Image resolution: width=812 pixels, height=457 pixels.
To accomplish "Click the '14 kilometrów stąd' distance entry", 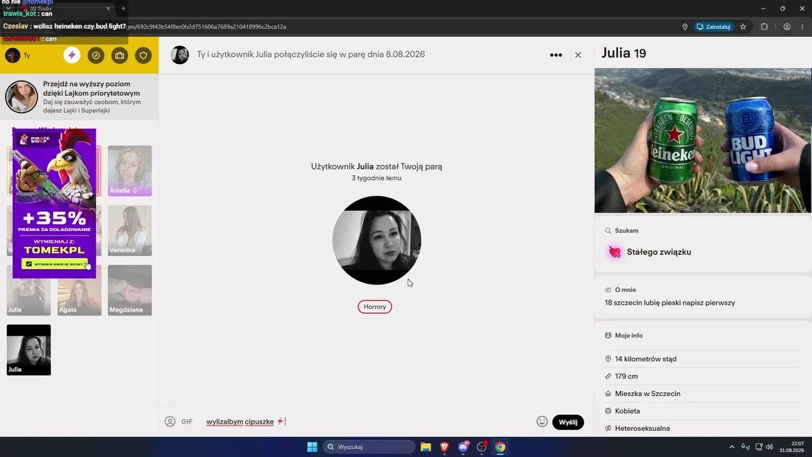I will click(646, 359).
